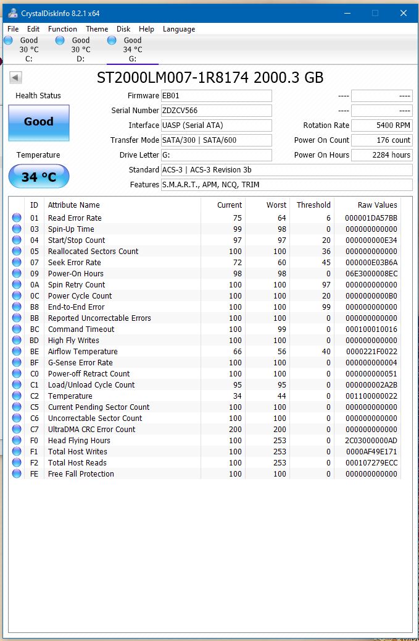The width and height of the screenshot is (419, 641).
Task: Click the status dot for Head Flying Hours
Action: 17,440
